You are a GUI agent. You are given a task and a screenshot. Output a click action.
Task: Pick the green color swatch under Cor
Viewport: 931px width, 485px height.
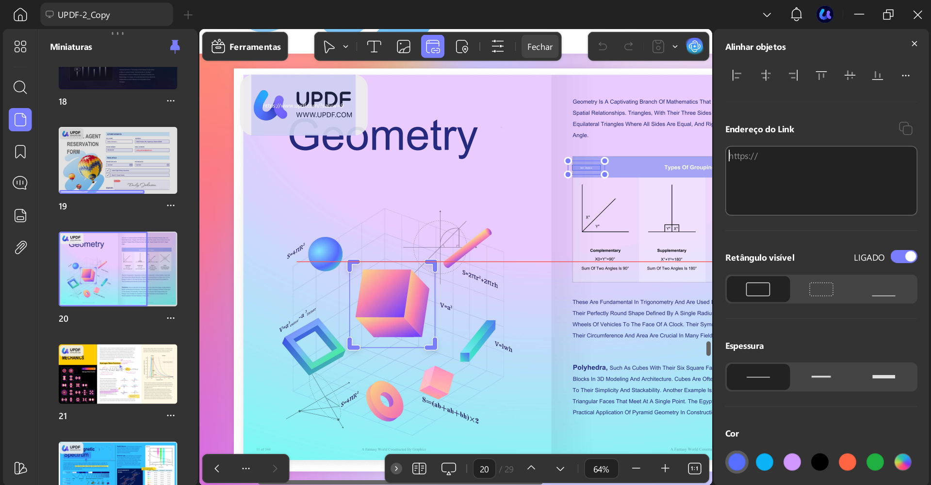coord(875,462)
